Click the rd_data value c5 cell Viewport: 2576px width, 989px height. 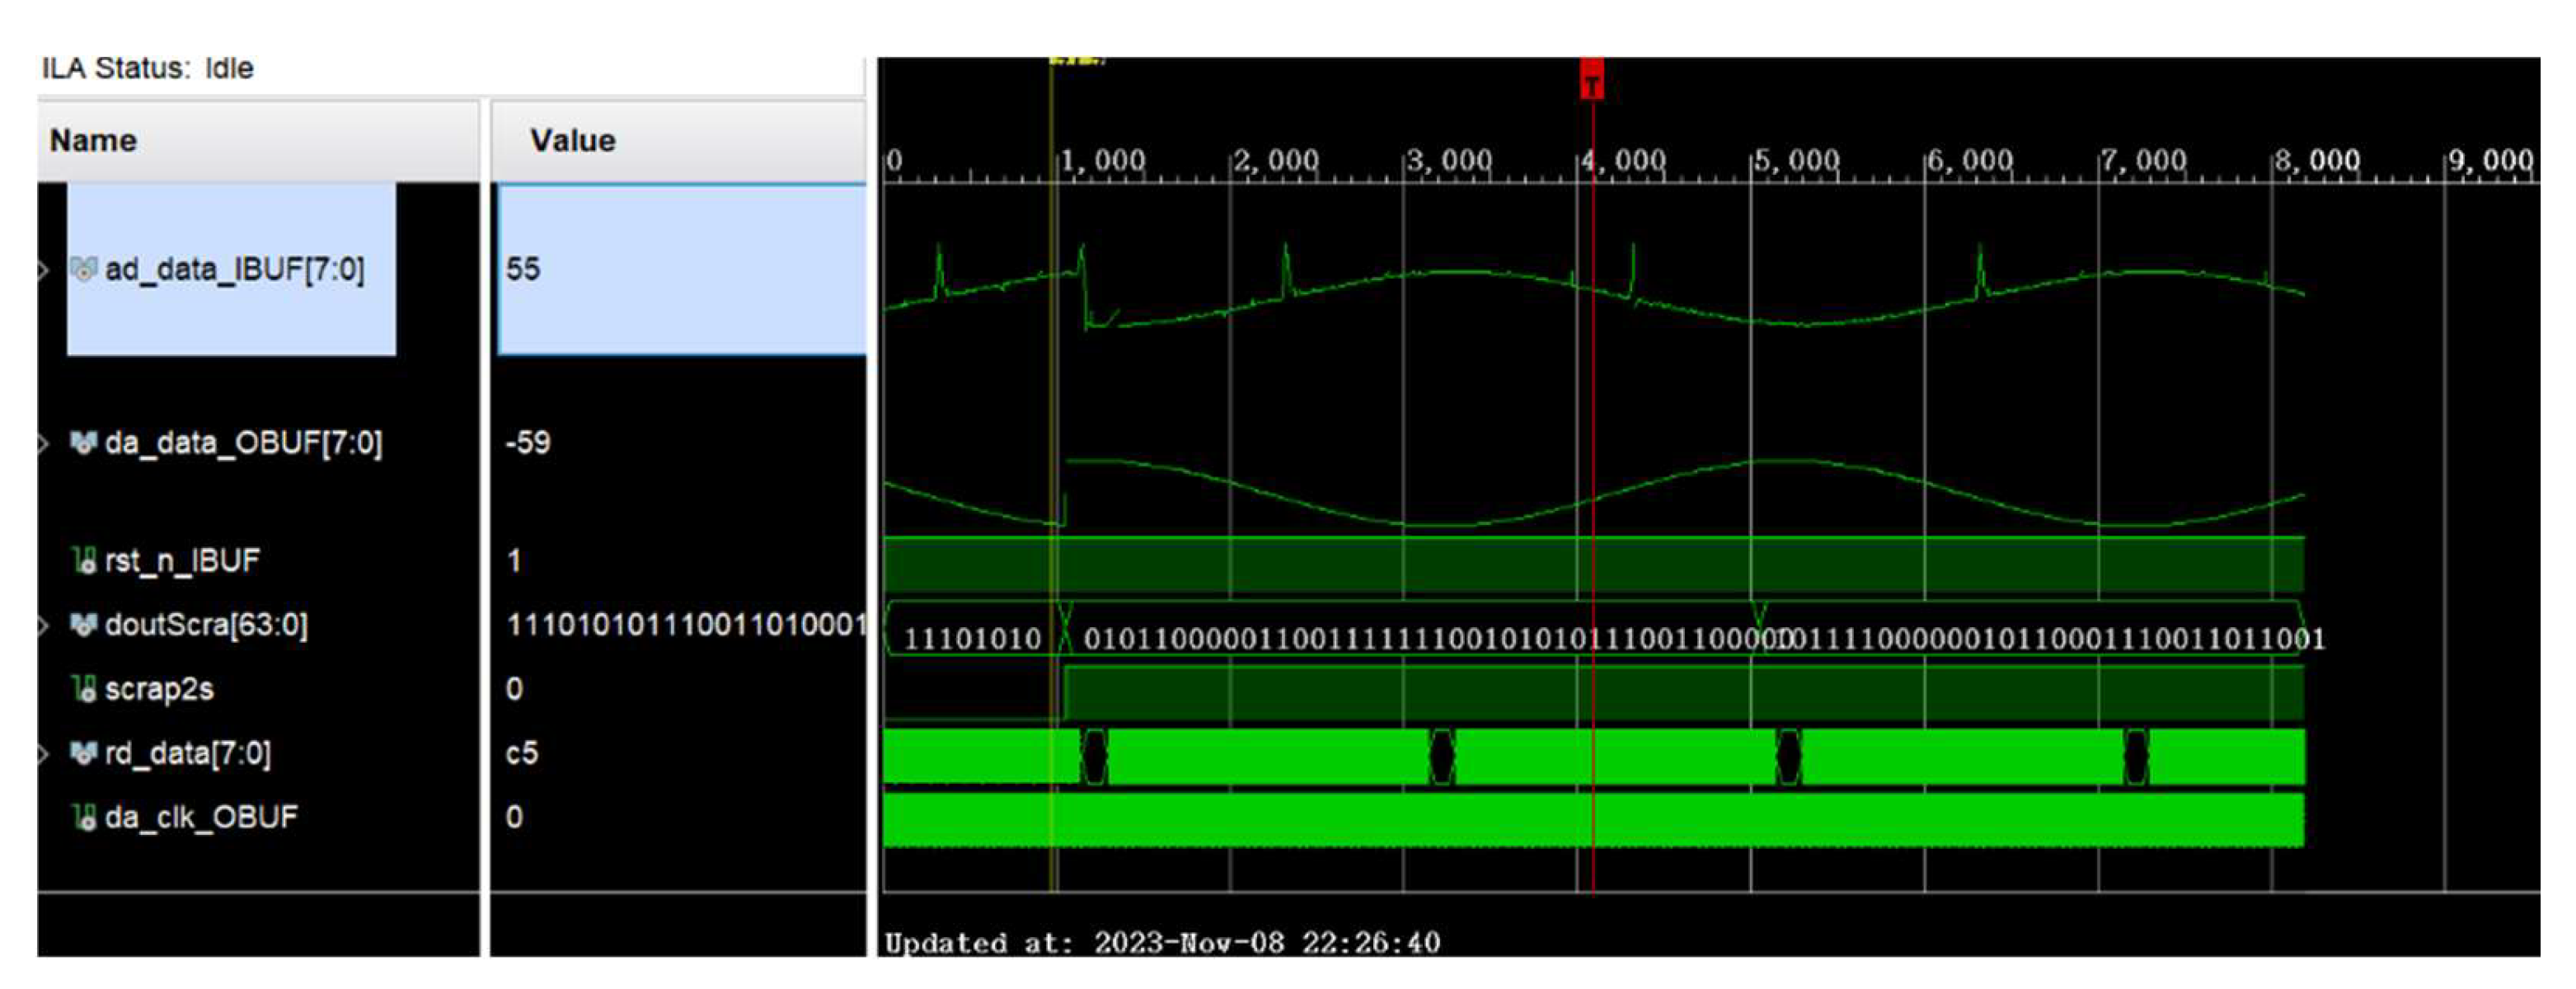tap(522, 753)
